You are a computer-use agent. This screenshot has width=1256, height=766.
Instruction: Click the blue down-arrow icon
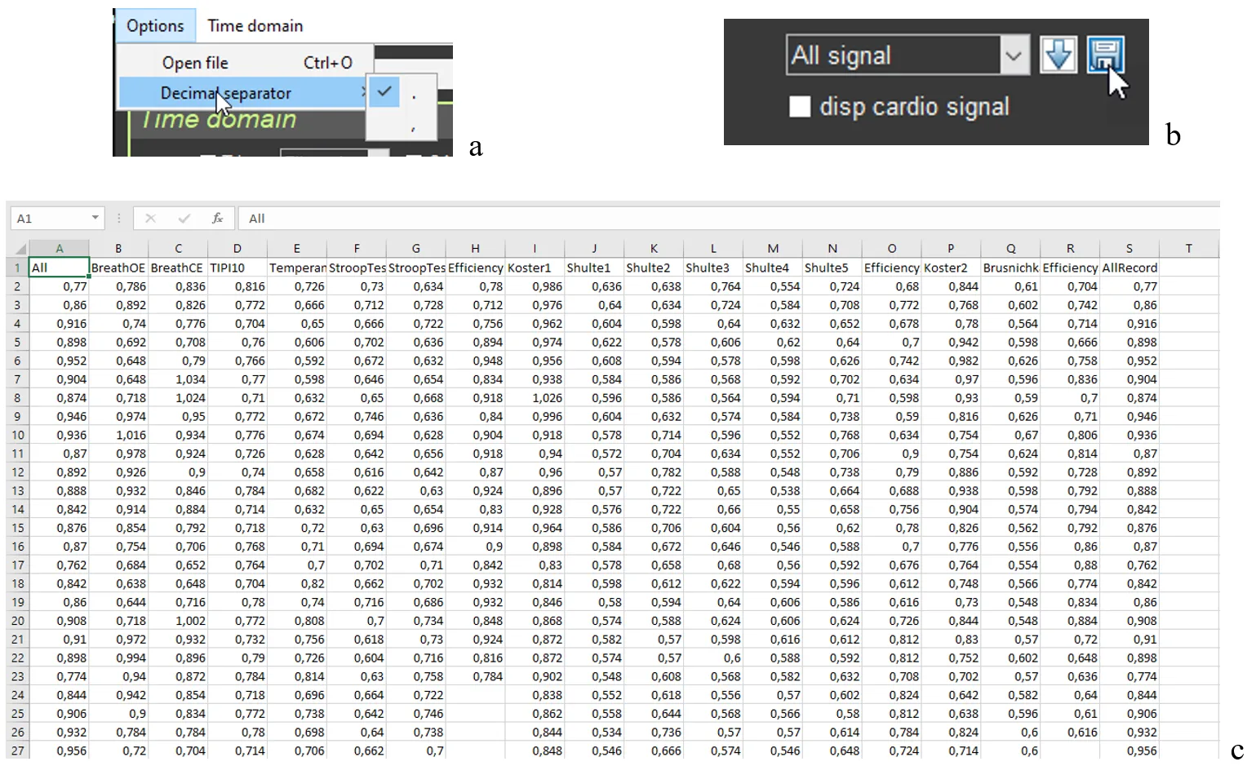(1058, 55)
